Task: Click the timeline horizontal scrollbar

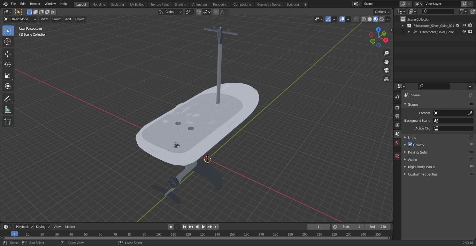Action: click(195, 238)
